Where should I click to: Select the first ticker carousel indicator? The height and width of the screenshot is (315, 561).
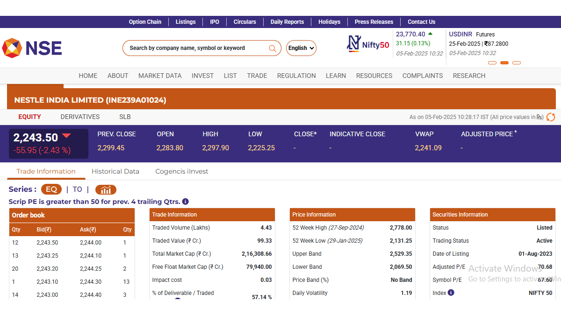pyautogui.click(x=492, y=63)
